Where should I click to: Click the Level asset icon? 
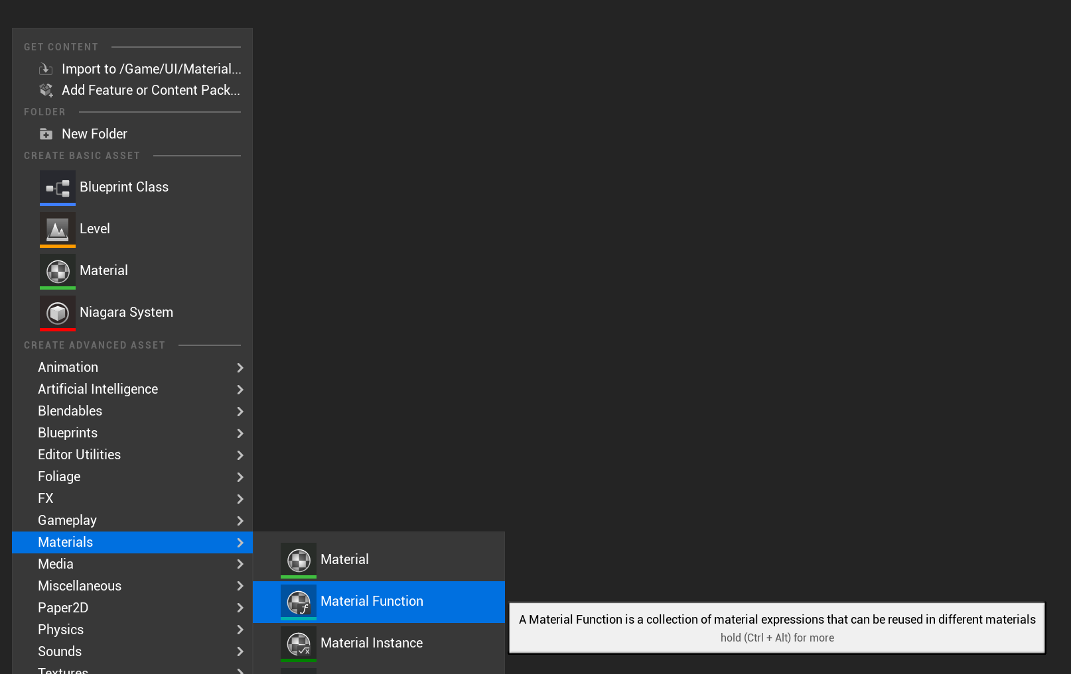click(58, 229)
